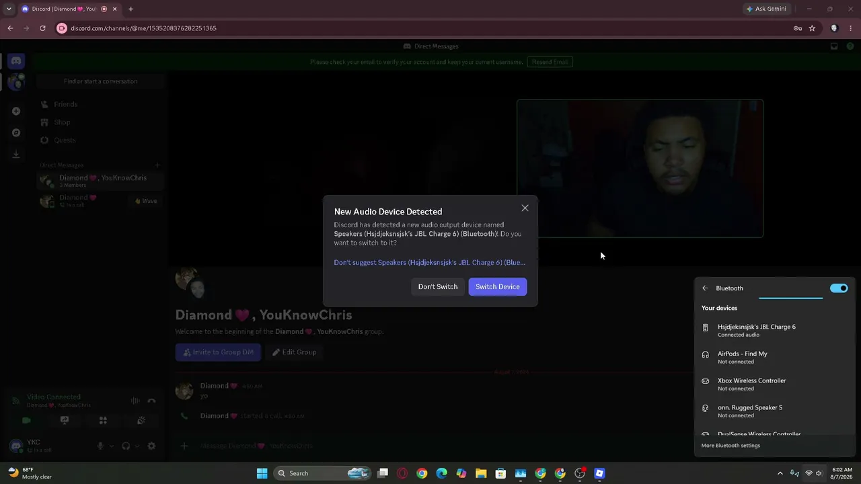Go back to previous page
Screen dimensions: 861x484
click(10, 28)
